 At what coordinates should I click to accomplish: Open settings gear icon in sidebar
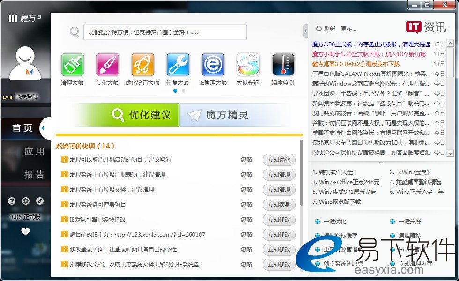tap(26, 201)
